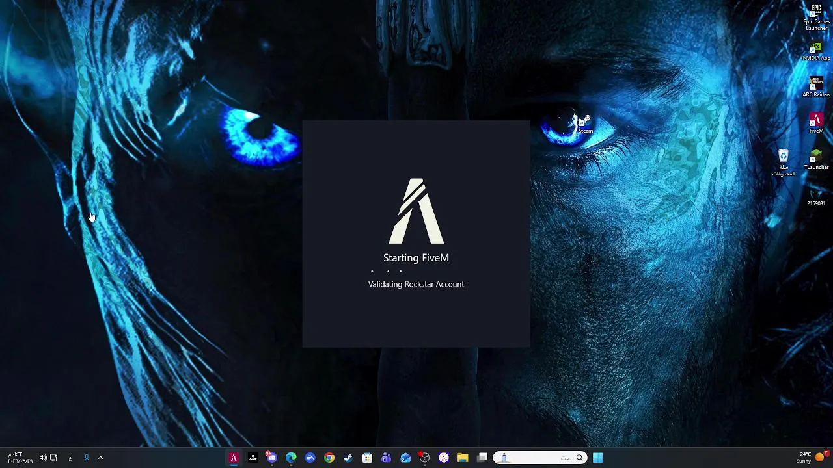The image size is (833, 468).
Task: Open Discord from the taskbar
Action: coord(272,458)
